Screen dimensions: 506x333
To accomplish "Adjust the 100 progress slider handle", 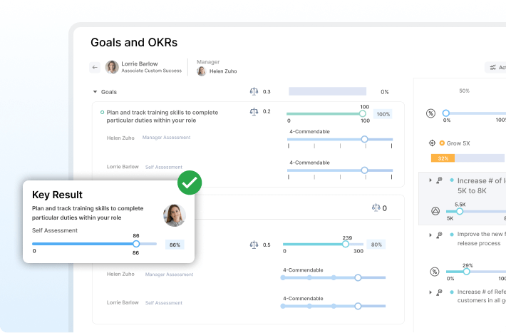I will [363, 113].
